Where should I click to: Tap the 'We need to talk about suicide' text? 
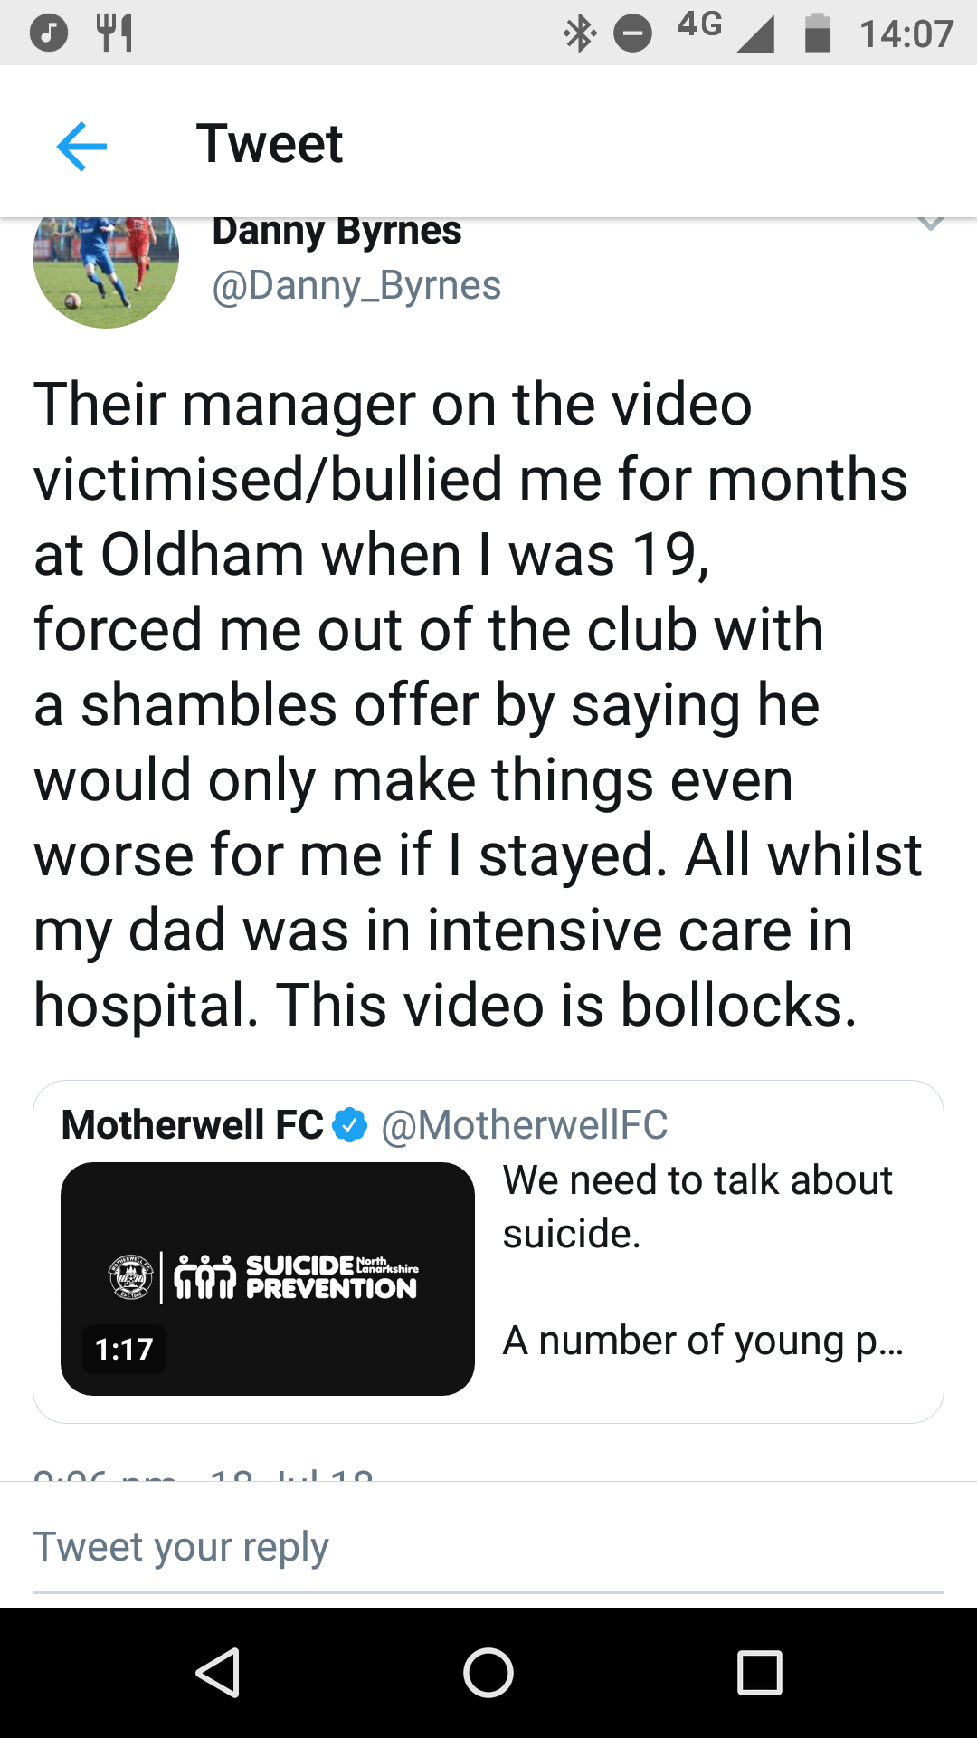point(697,1207)
